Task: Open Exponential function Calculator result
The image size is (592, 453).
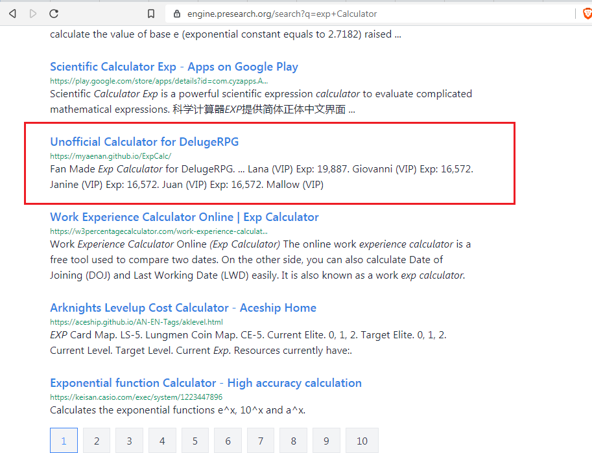Action: click(x=206, y=383)
